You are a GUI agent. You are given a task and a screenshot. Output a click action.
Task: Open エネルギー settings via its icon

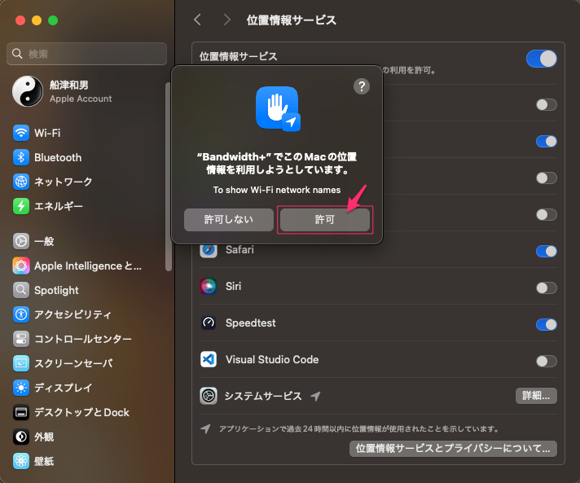pos(21,206)
